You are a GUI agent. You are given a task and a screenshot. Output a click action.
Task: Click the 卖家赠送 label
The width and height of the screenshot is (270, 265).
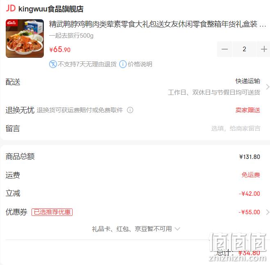pos(248,110)
